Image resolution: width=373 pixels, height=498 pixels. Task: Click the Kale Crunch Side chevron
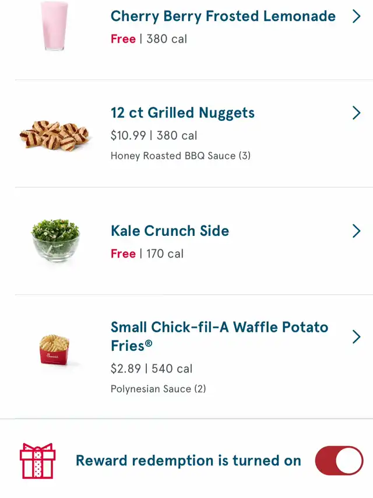click(357, 231)
